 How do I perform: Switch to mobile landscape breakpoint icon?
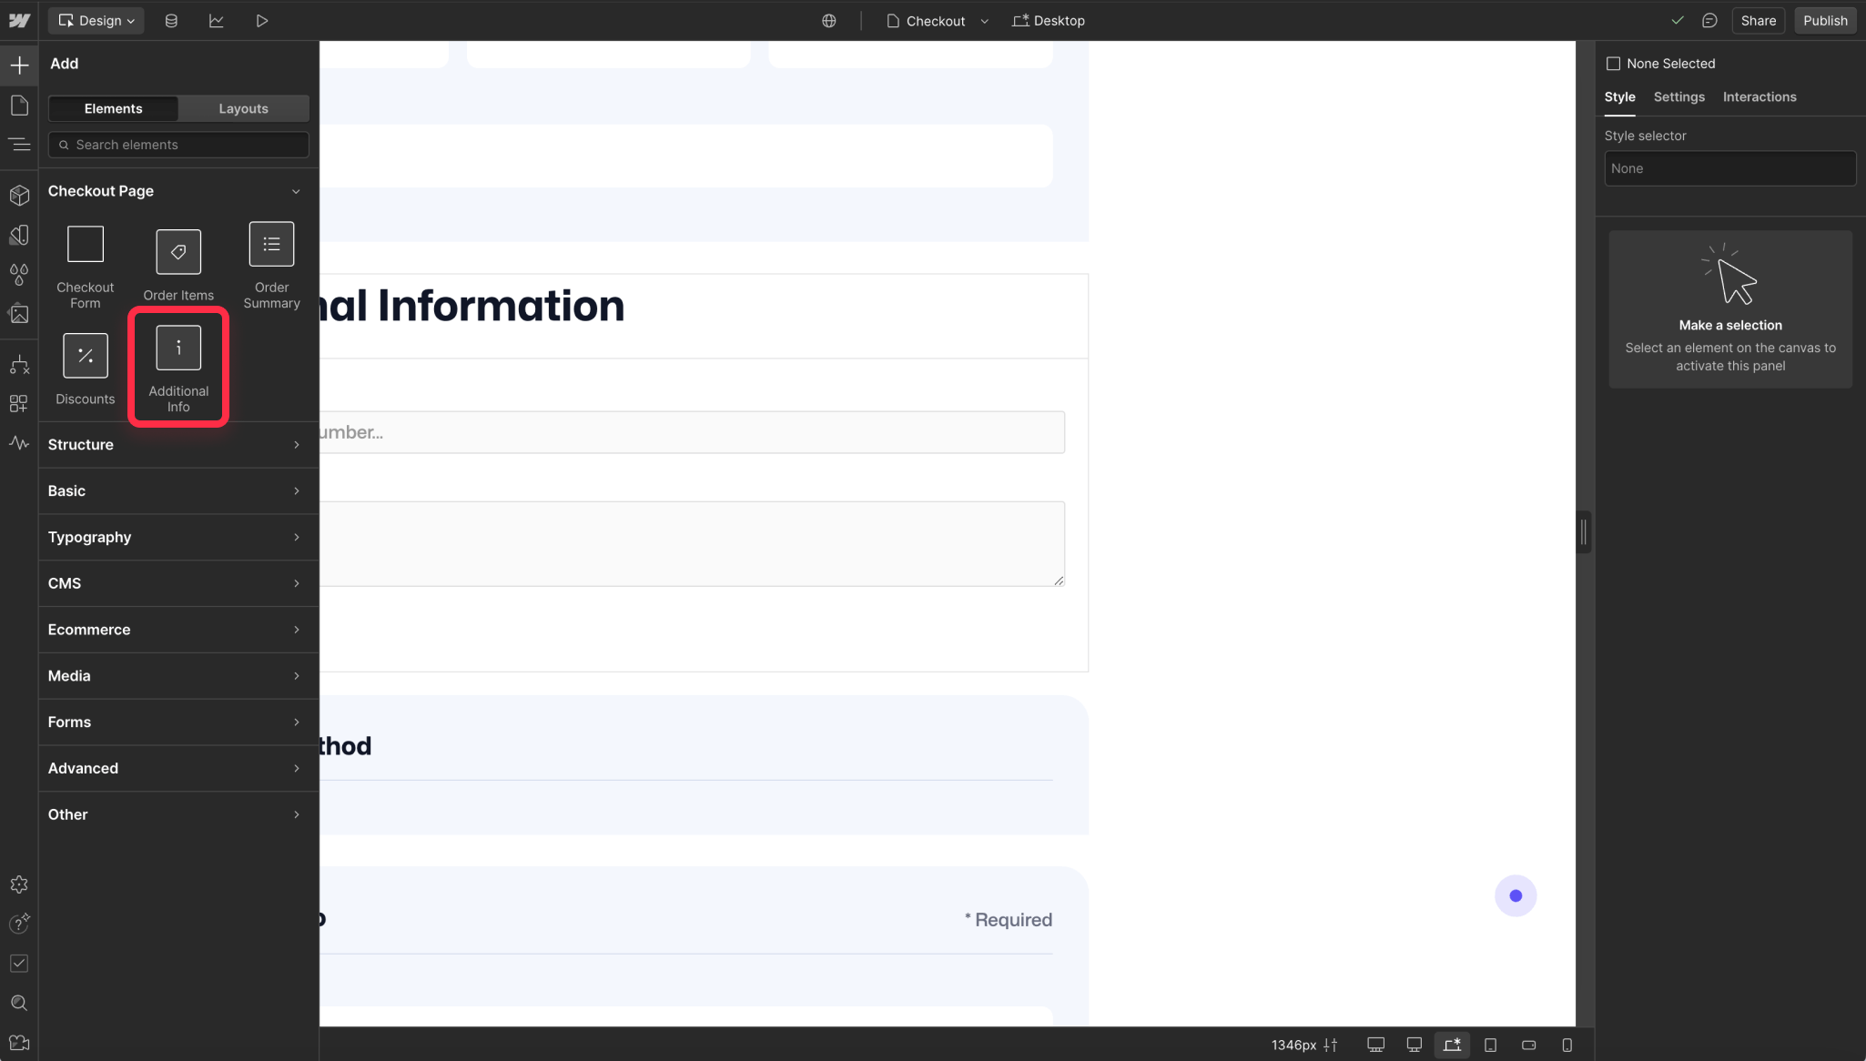point(1529,1045)
